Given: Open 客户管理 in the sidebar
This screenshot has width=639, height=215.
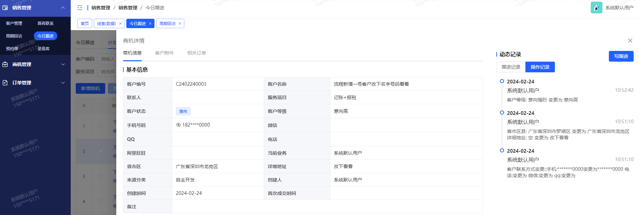Looking at the screenshot, I should click(x=14, y=23).
